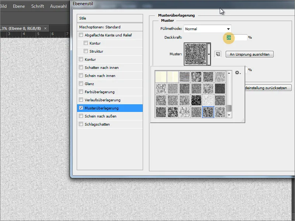Select the first pale yellow pattern swatch
The height and width of the screenshot is (221, 295).
click(x=161, y=77)
